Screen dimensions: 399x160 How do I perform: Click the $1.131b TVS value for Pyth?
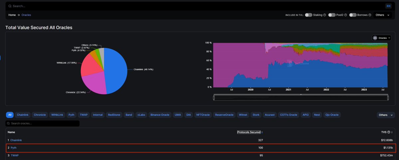(x=387, y=147)
